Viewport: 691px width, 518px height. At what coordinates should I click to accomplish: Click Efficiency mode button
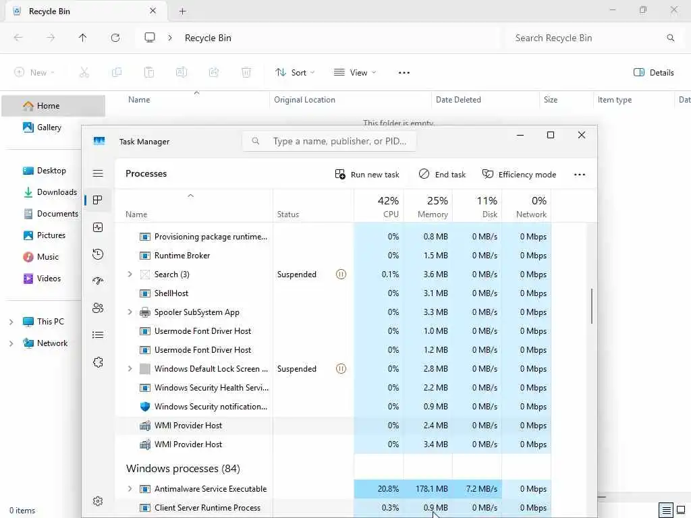tap(519, 175)
